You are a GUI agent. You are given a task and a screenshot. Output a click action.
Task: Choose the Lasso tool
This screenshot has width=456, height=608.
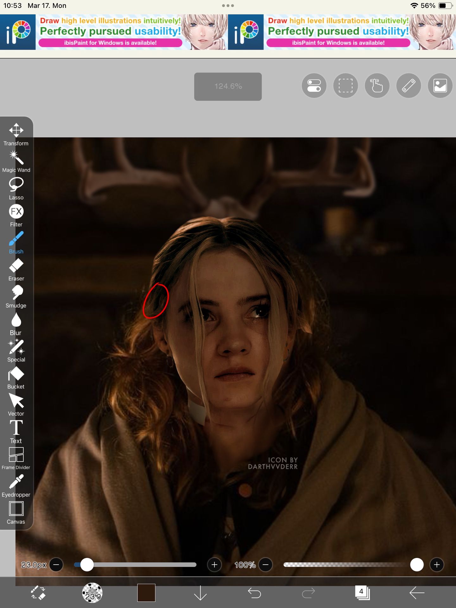pos(16,188)
